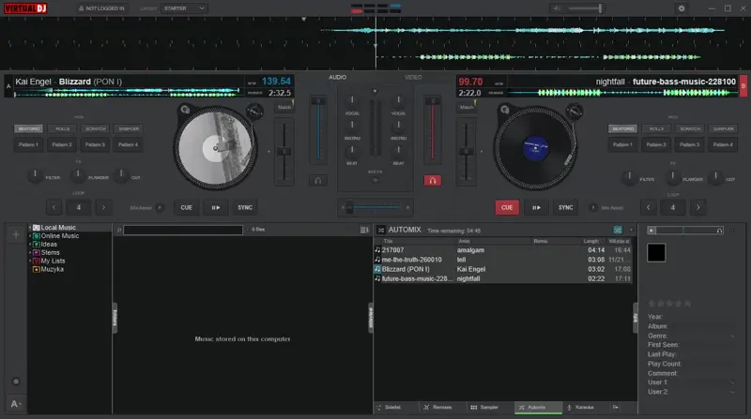Toggle the automix shuffle icon button
The width and height of the screenshot is (751, 419).
618,230
